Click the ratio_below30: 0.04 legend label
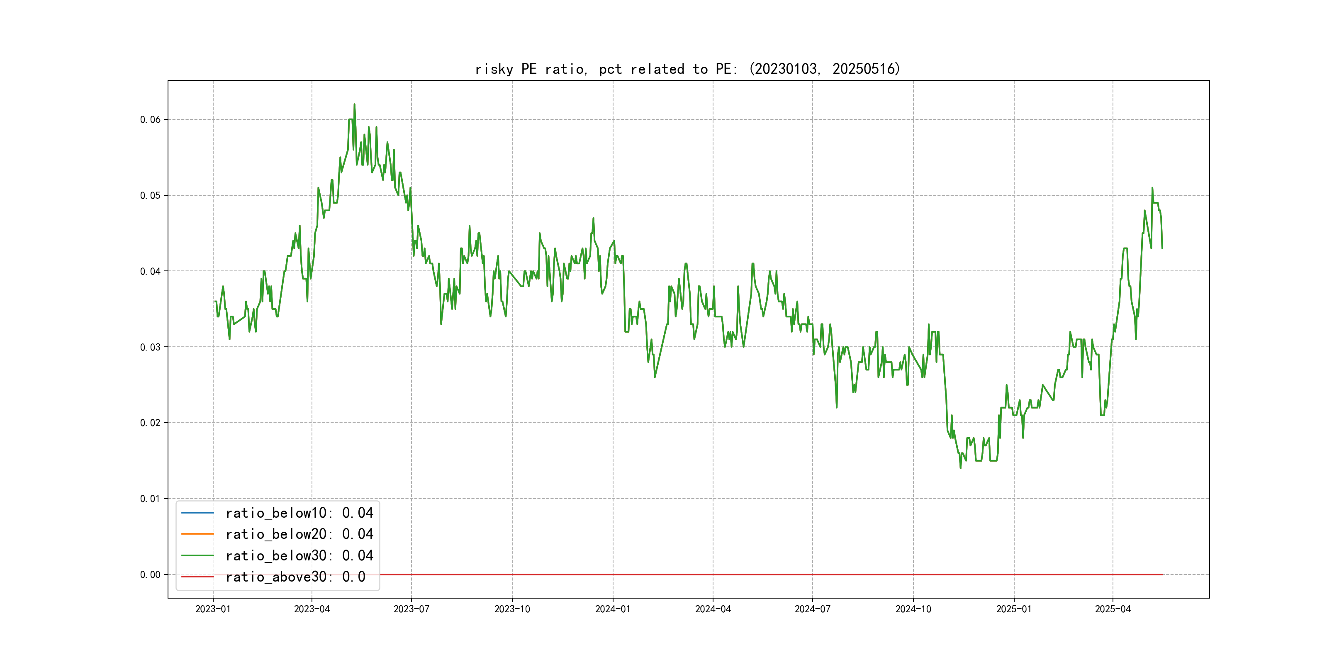 coord(299,556)
